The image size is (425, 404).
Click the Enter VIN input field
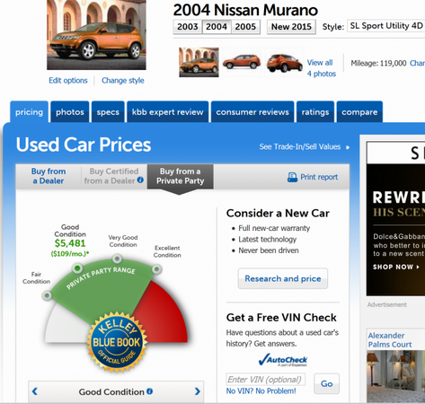pos(266,379)
